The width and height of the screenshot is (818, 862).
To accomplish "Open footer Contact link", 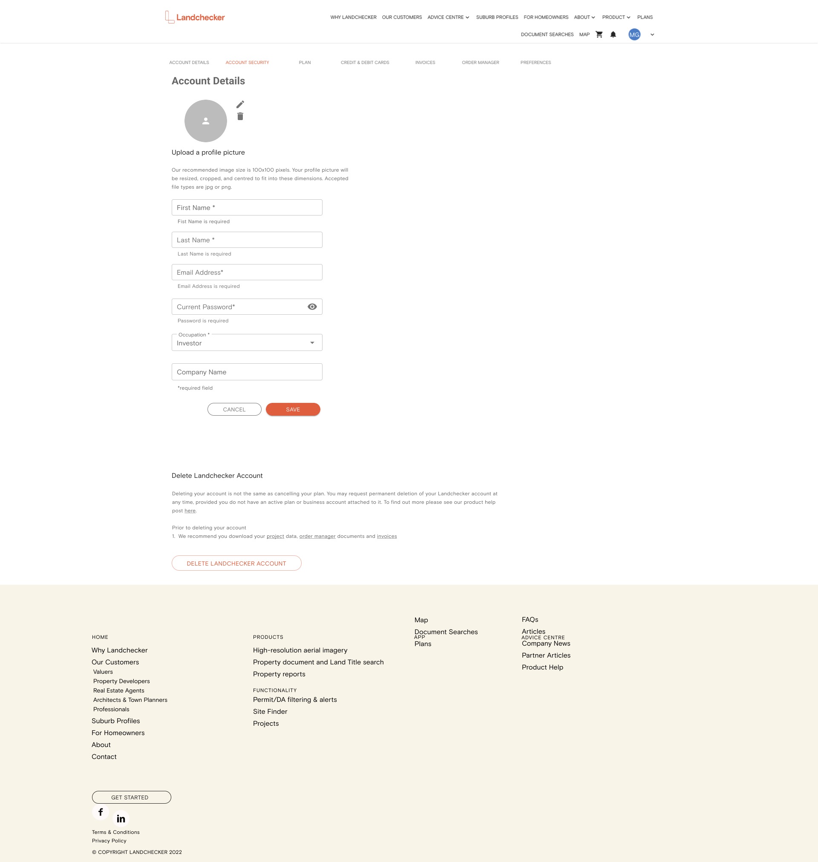I will tap(104, 756).
